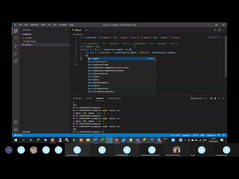
Task: Open Microsoft Word from the taskbar
Action: click(95, 140)
